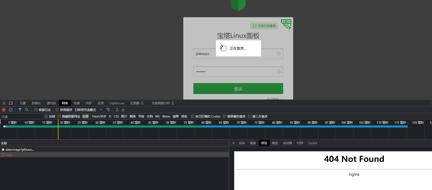Click the green 登录 button
Screen dimensions: 432x190
[238, 89]
